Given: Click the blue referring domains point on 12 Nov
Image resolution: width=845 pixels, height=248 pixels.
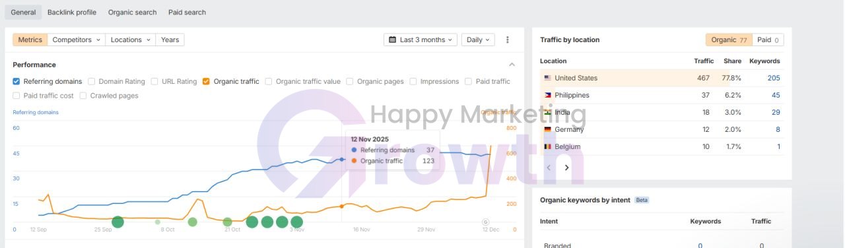Looking at the screenshot, I should tap(341, 159).
